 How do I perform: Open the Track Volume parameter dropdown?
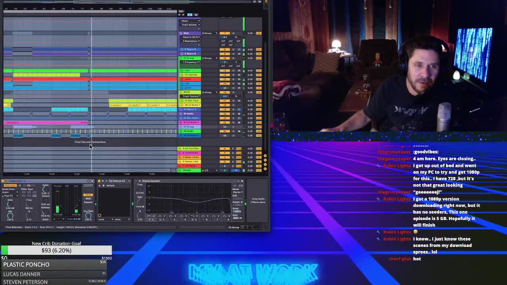pos(191,25)
